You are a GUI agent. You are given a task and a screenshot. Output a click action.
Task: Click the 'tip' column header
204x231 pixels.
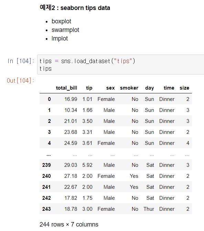click(x=89, y=88)
